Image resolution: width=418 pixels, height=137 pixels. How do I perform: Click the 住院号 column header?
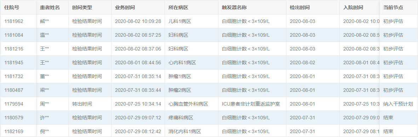11,7
